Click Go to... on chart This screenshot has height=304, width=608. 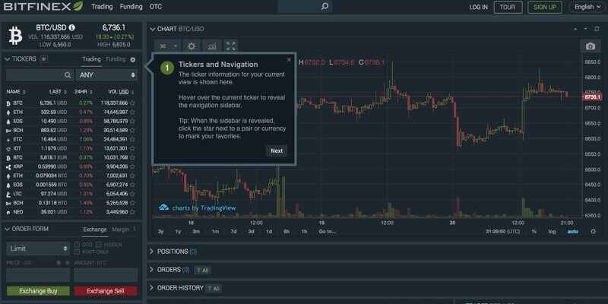(x=328, y=232)
